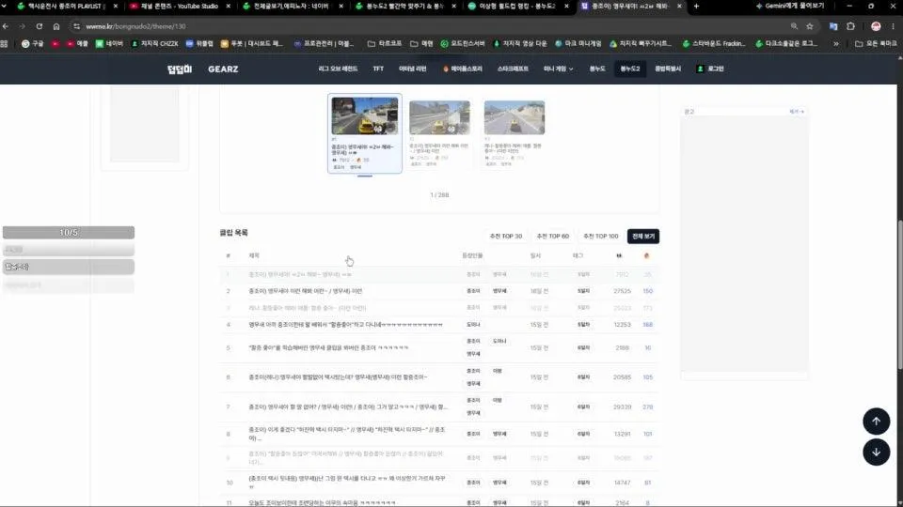Screen dimensions: 903x507
Task: Go back with the browser back arrow
Action: (x=6, y=26)
